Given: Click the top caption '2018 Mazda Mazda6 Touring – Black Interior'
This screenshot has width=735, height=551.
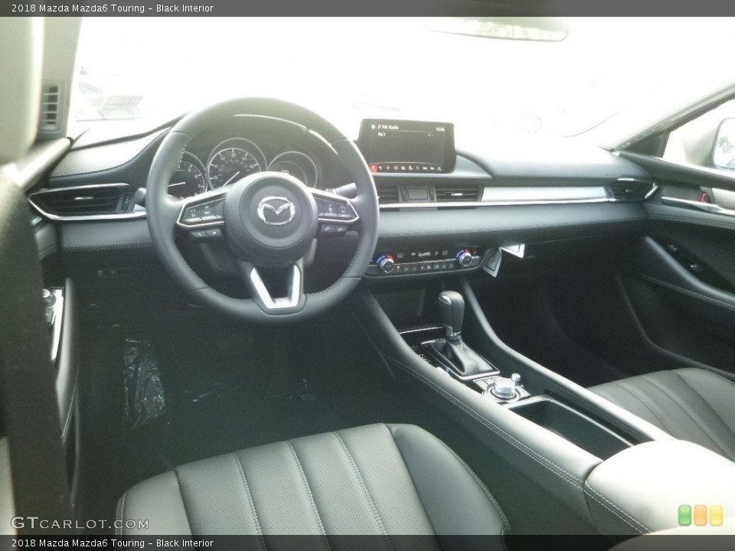Looking at the screenshot, I should click(113, 8).
